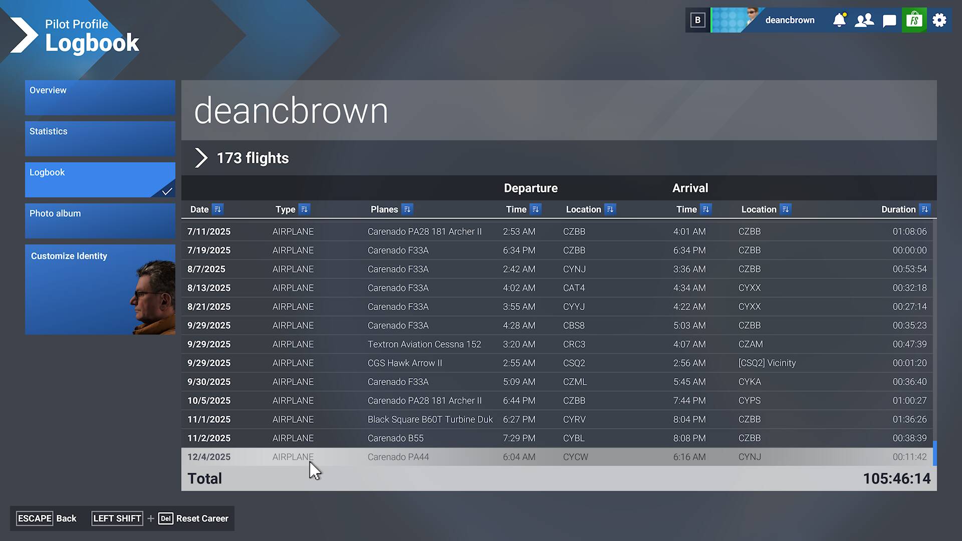962x541 pixels.
Task: Click the ESCAPE Back button
Action: (x=47, y=518)
